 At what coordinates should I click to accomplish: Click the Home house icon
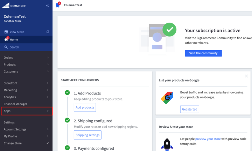point(6,39)
